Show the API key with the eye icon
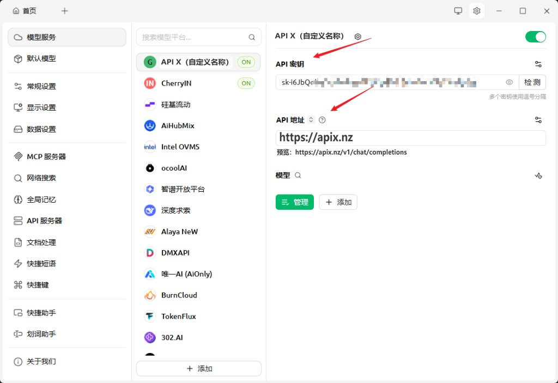 510,82
